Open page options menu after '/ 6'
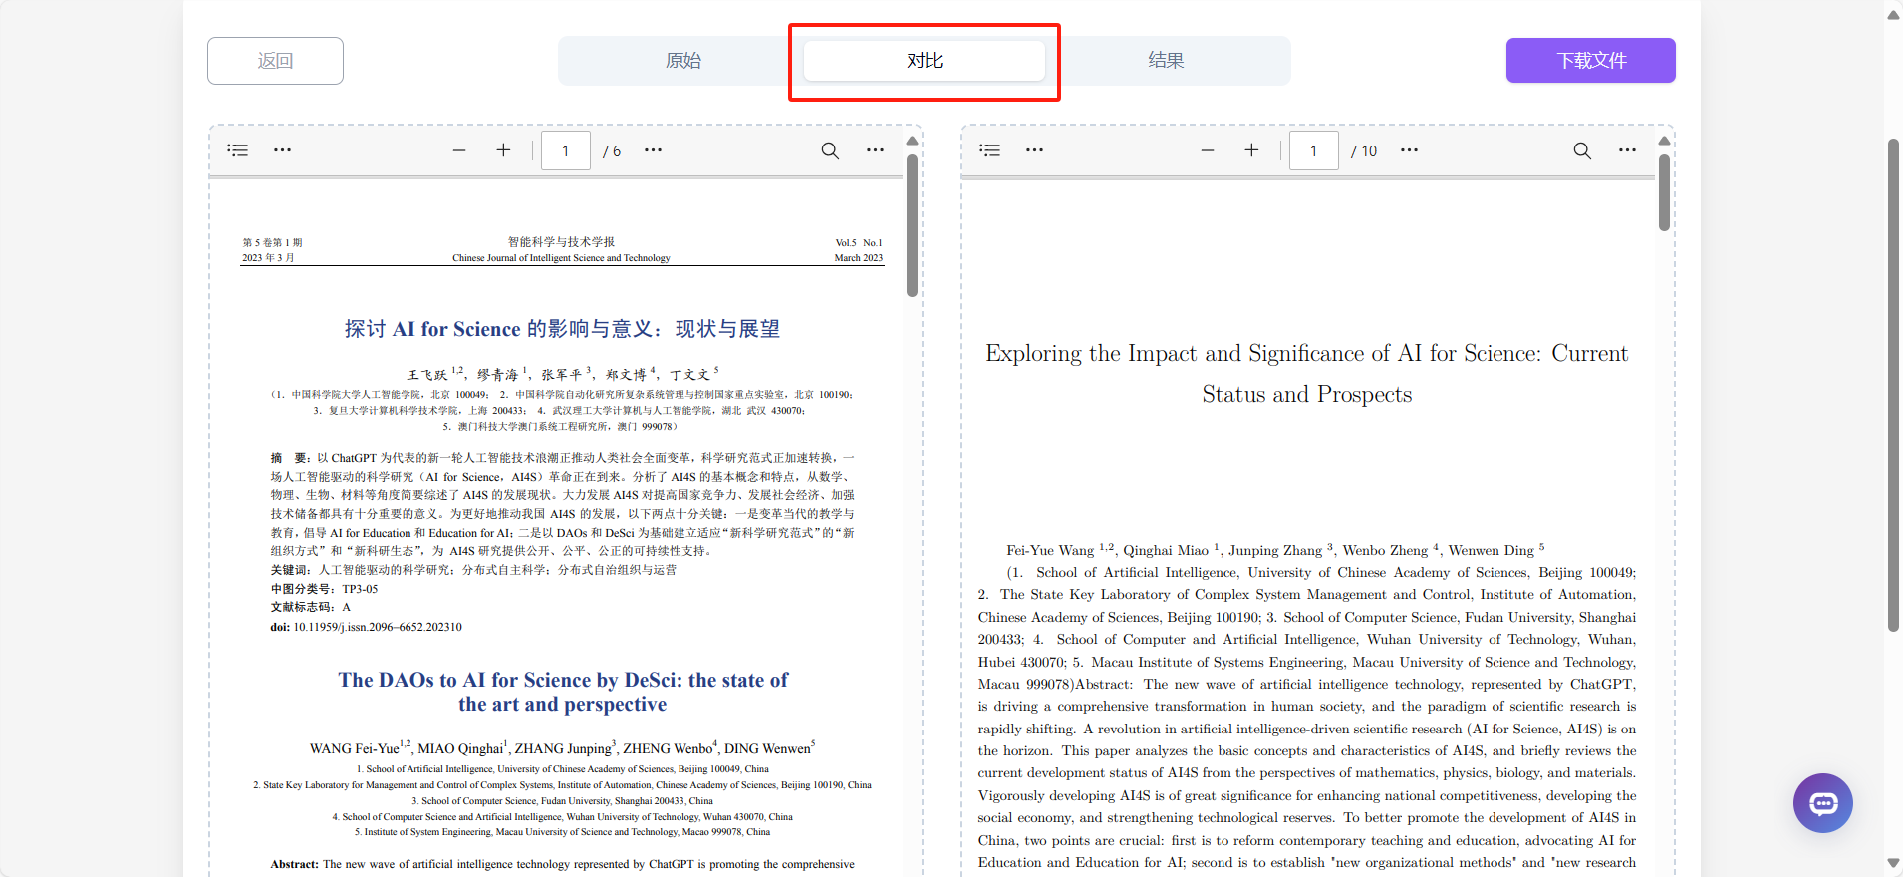Image resolution: width=1903 pixels, height=877 pixels. [x=654, y=150]
